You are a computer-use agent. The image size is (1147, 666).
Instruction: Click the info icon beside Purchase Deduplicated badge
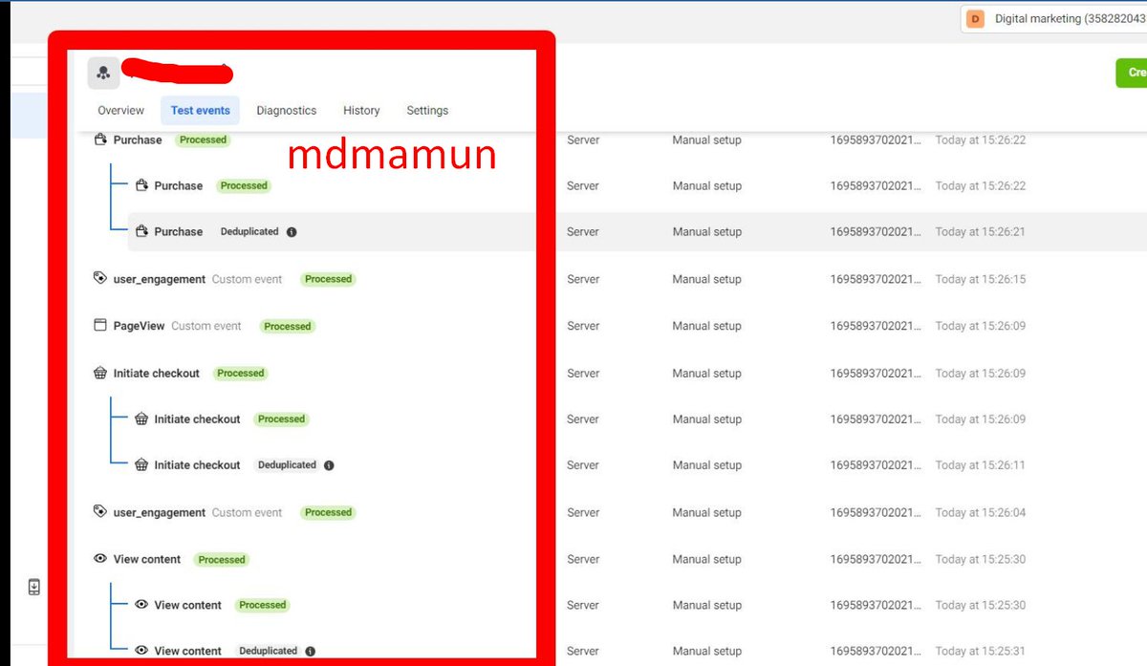(x=292, y=231)
